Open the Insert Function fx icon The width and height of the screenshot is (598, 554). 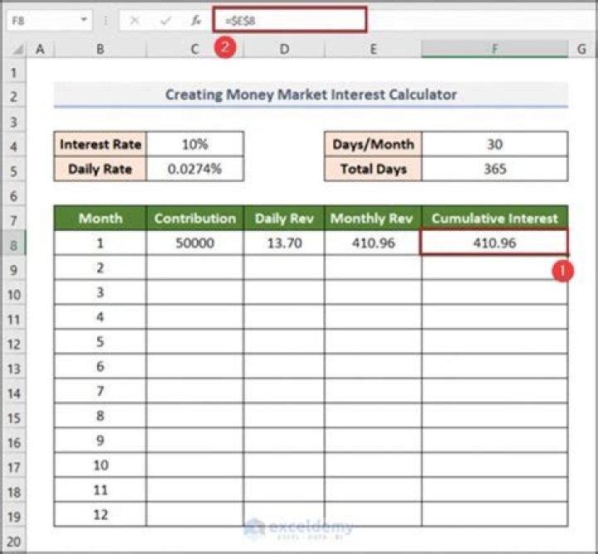[x=196, y=21]
